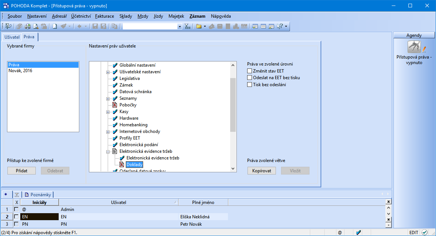Screen dimensions: 436x236
Task: Click the Doklady red document icon
Action: (x=122, y=164)
